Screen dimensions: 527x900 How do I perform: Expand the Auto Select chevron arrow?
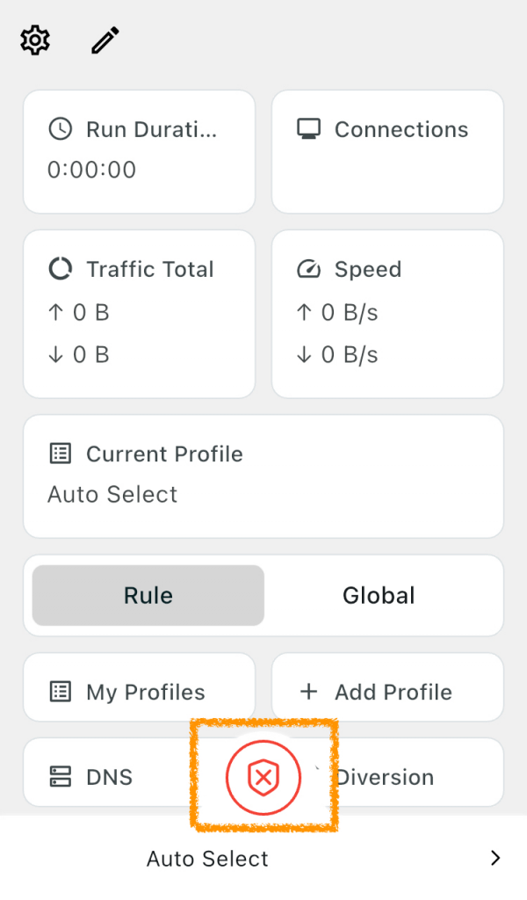(x=495, y=858)
